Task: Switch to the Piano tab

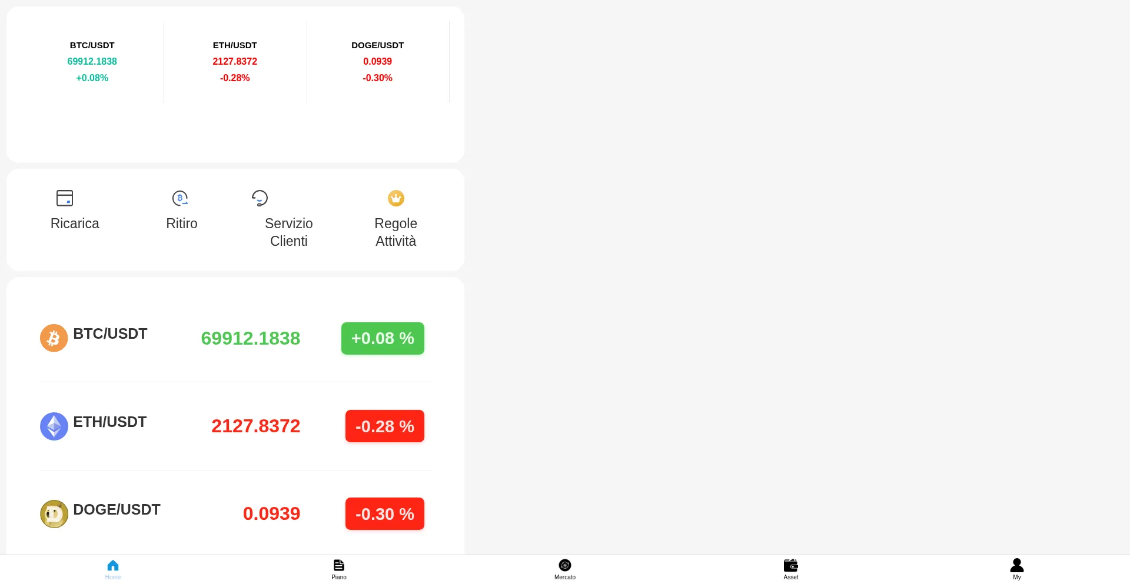Action: (339, 569)
